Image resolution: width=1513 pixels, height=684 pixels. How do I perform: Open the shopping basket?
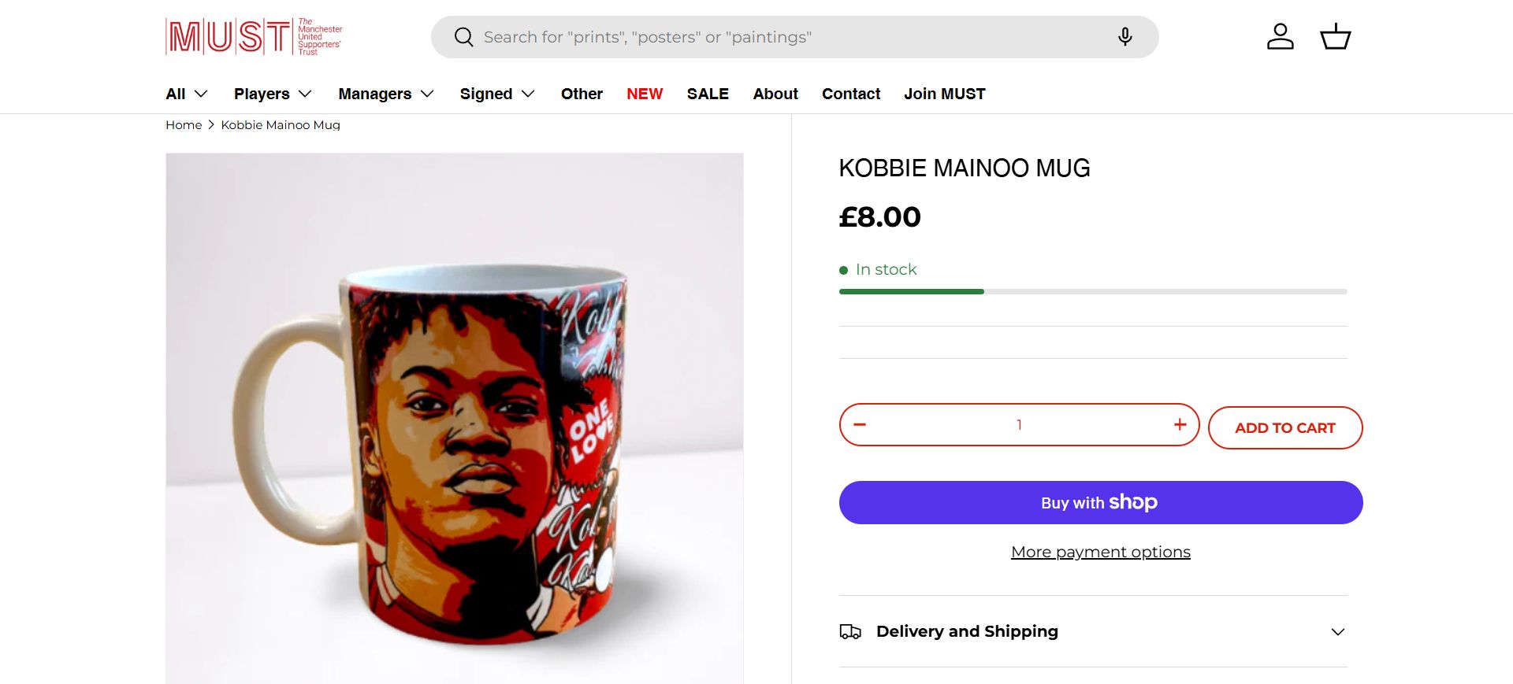click(x=1335, y=37)
